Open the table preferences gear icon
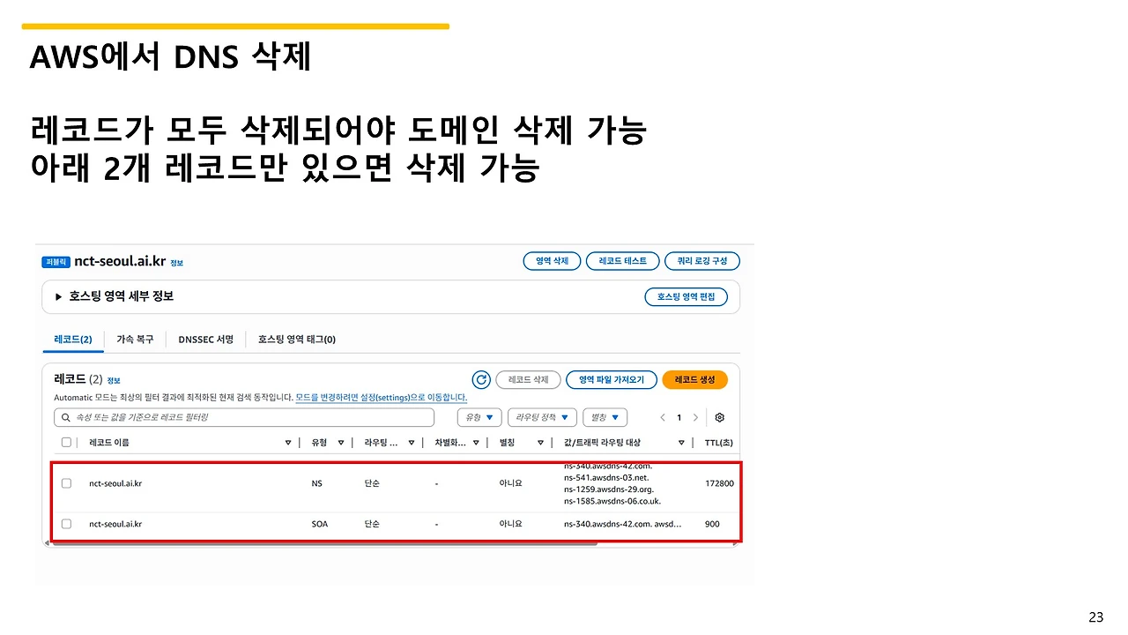This screenshot has width=1128, height=635. (719, 416)
